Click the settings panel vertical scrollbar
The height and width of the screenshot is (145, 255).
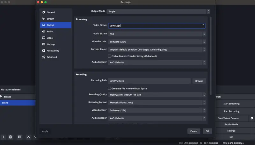[x=211, y=56]
